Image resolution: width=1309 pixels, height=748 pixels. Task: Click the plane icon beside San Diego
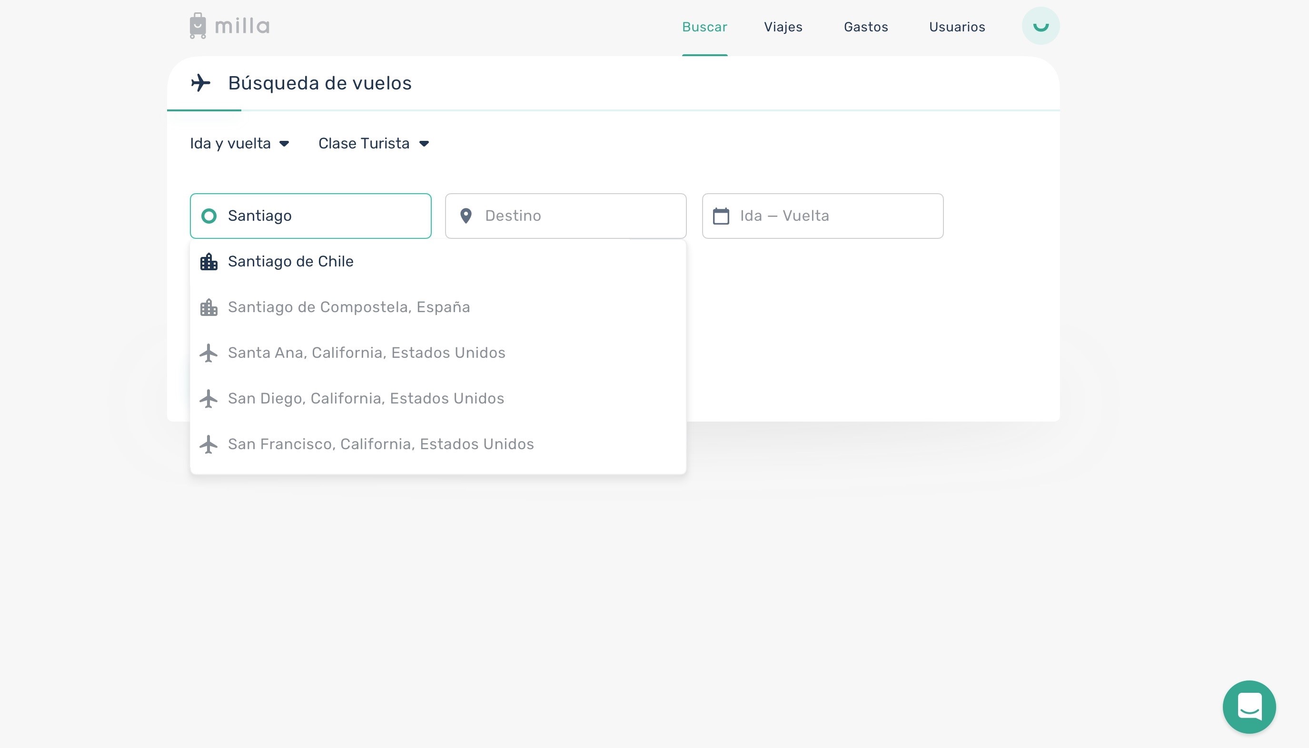click(208, 399)
